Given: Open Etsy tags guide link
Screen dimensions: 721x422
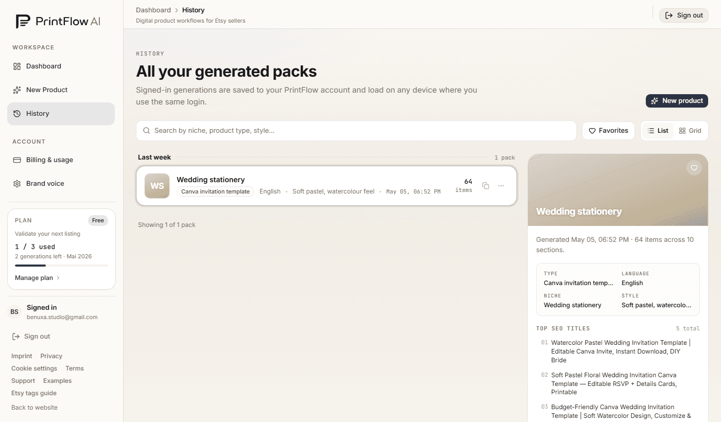Looking at the screenshot, I should coord(34,393).
